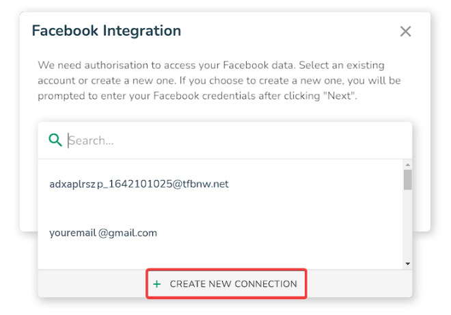Click the authorisation description paragraph
The image size is (451, 315).
pyautogui.click(x=219, y=80)
